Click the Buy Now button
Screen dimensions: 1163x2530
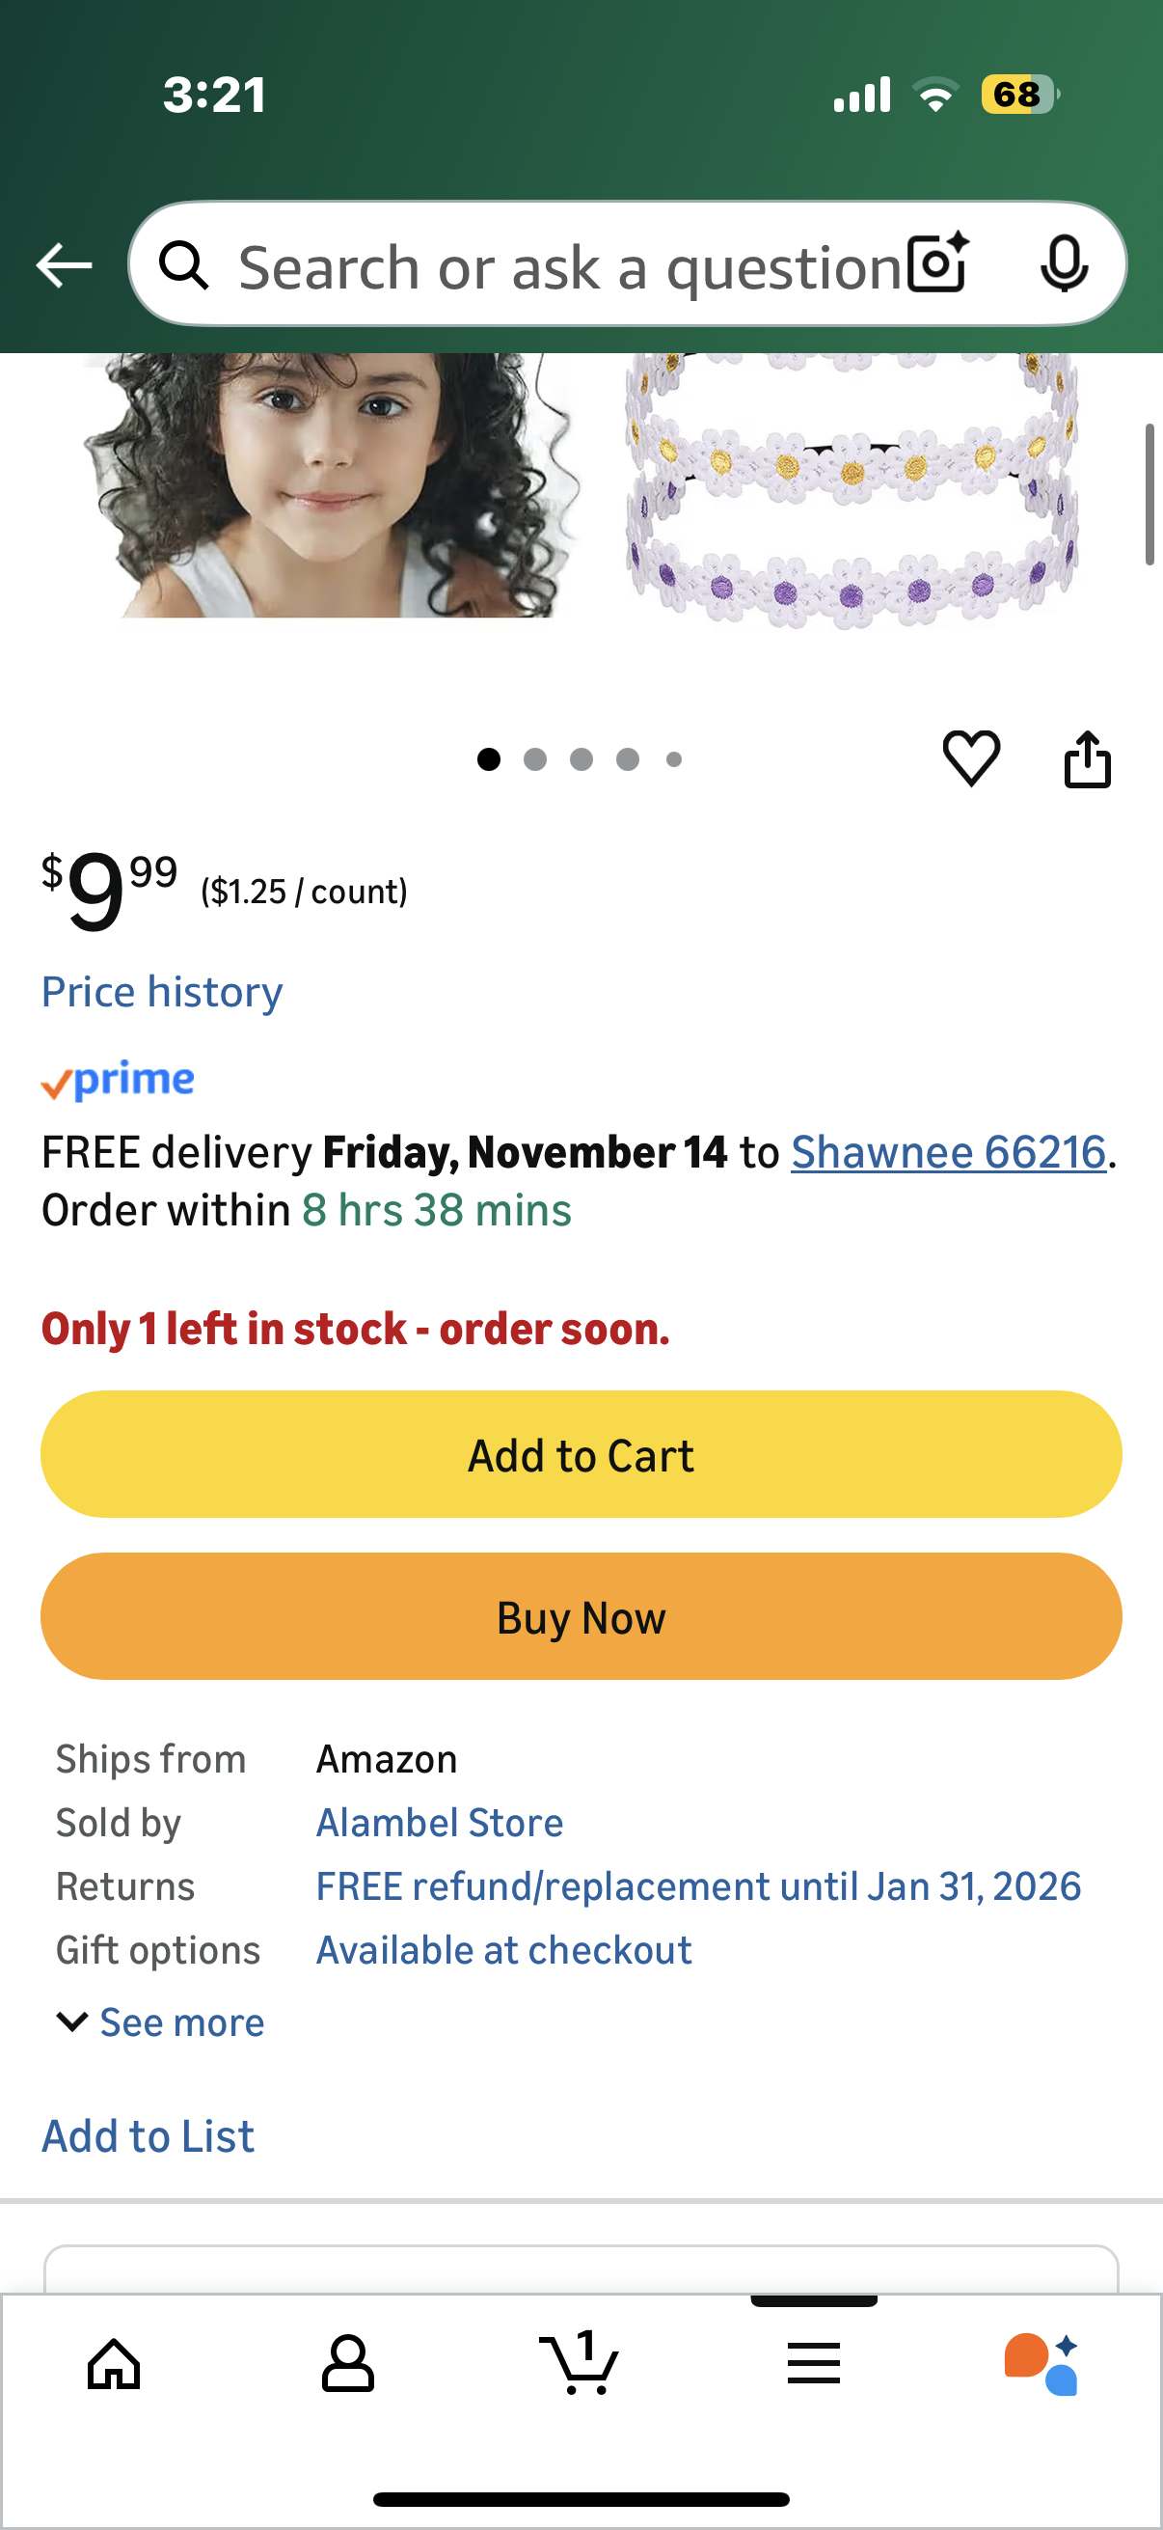(581, 1615)
